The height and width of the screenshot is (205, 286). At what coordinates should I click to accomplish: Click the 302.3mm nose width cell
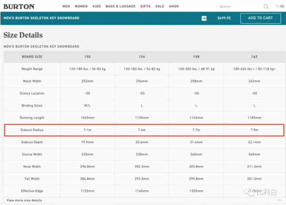tap(142, 166)
